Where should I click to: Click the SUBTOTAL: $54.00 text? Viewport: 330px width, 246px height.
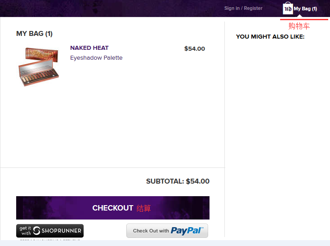(178, 181)
